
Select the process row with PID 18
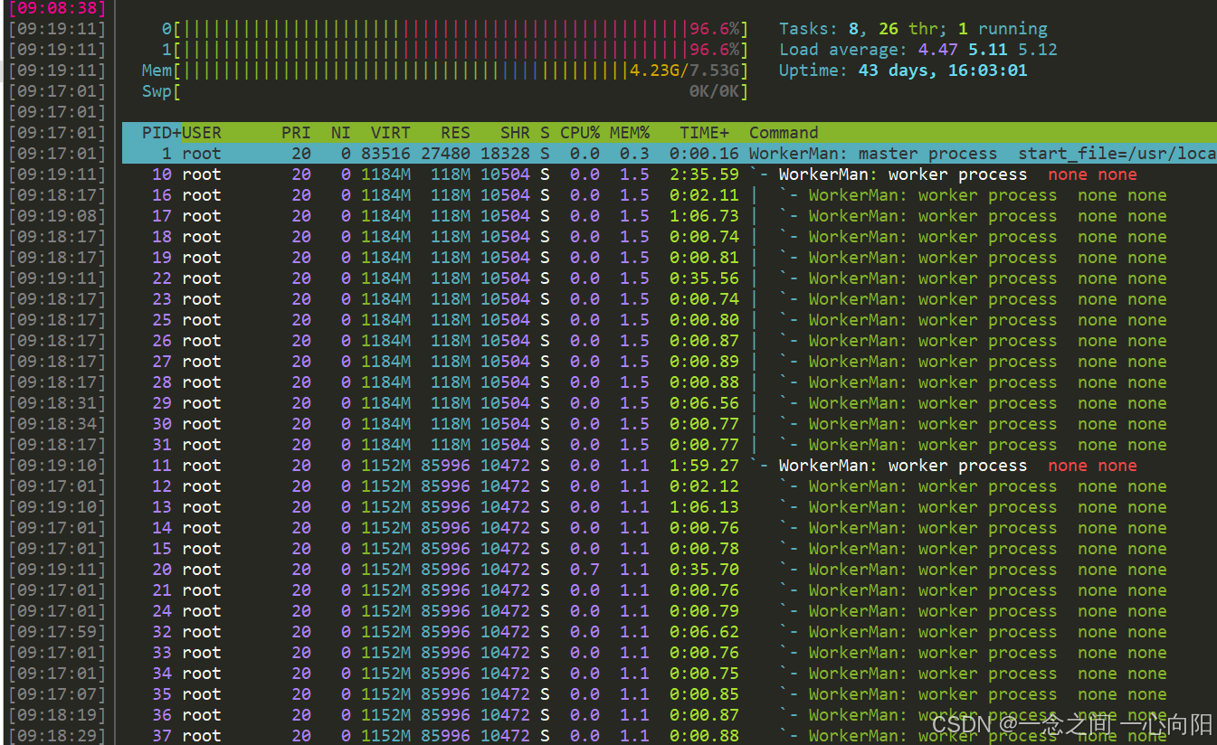click(x=670, y=237)
